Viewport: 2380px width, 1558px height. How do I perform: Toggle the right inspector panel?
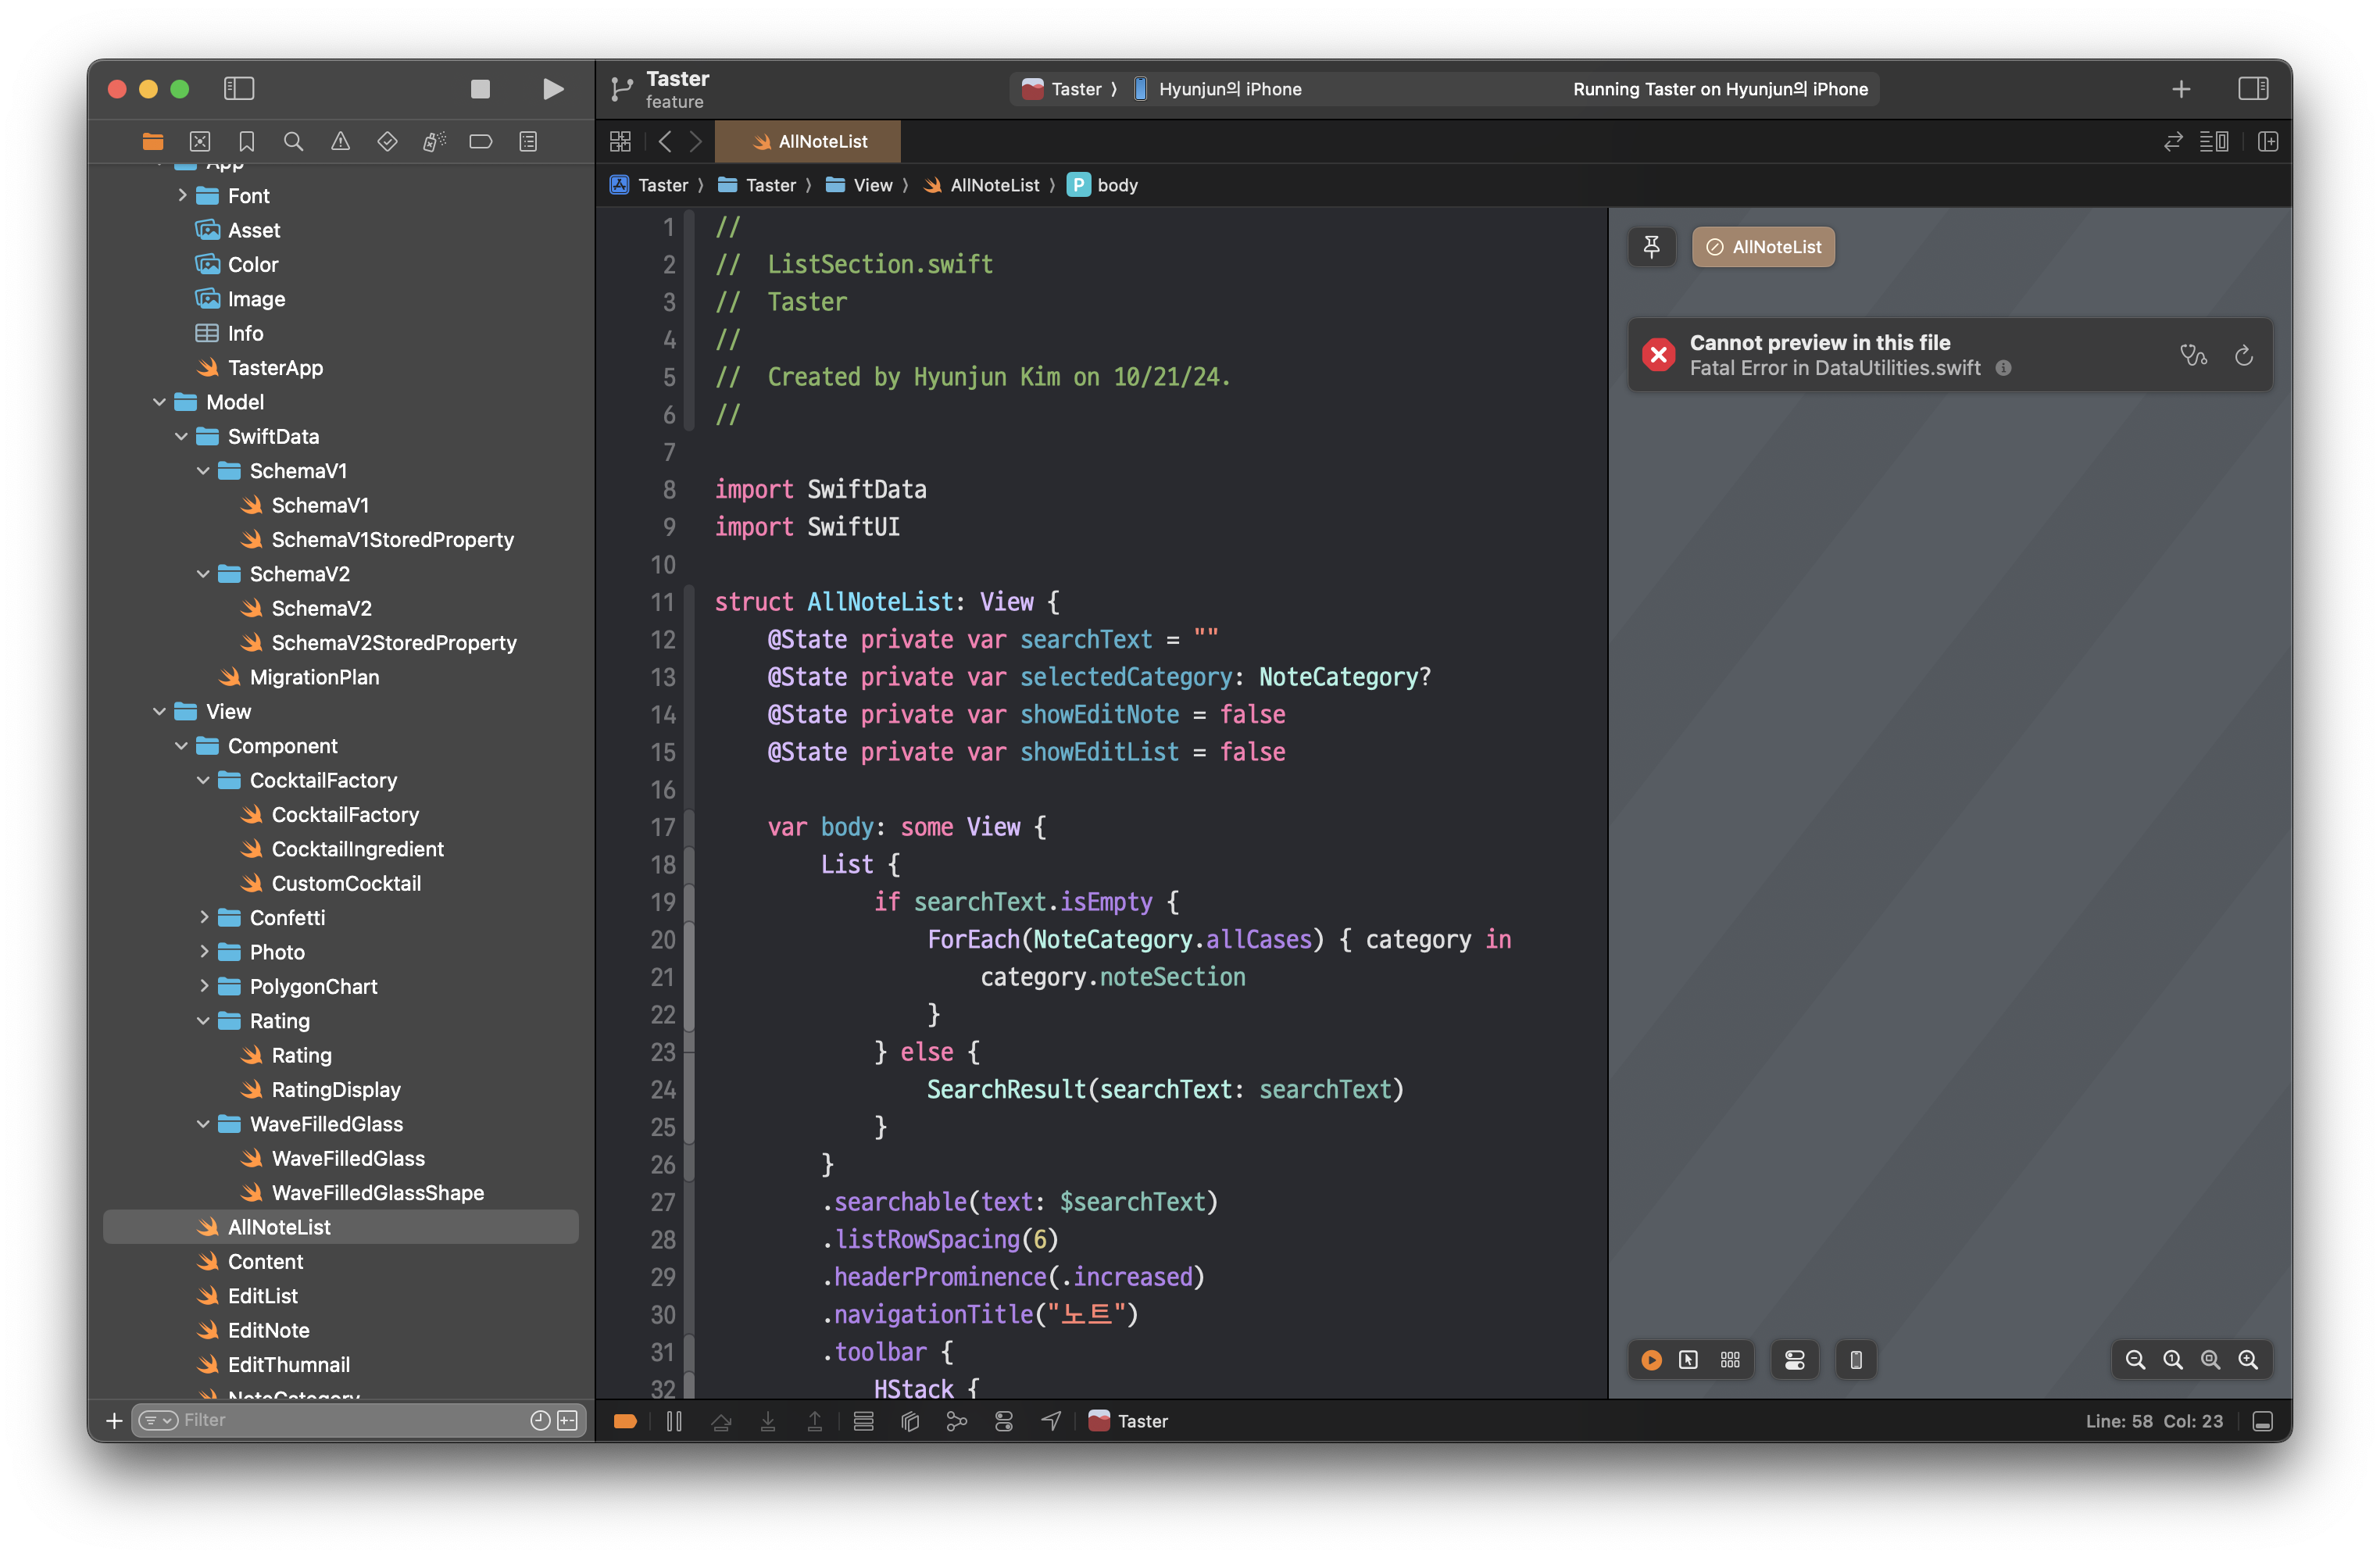2253,89
